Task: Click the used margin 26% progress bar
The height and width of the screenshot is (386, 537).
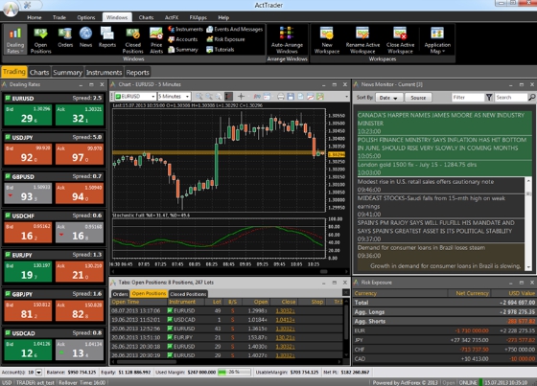Action: click(234, 373)
